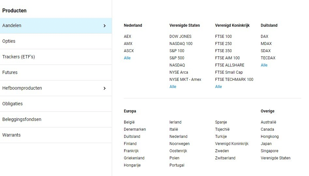Open the S&P 100 link

click(x=177, y=51)
